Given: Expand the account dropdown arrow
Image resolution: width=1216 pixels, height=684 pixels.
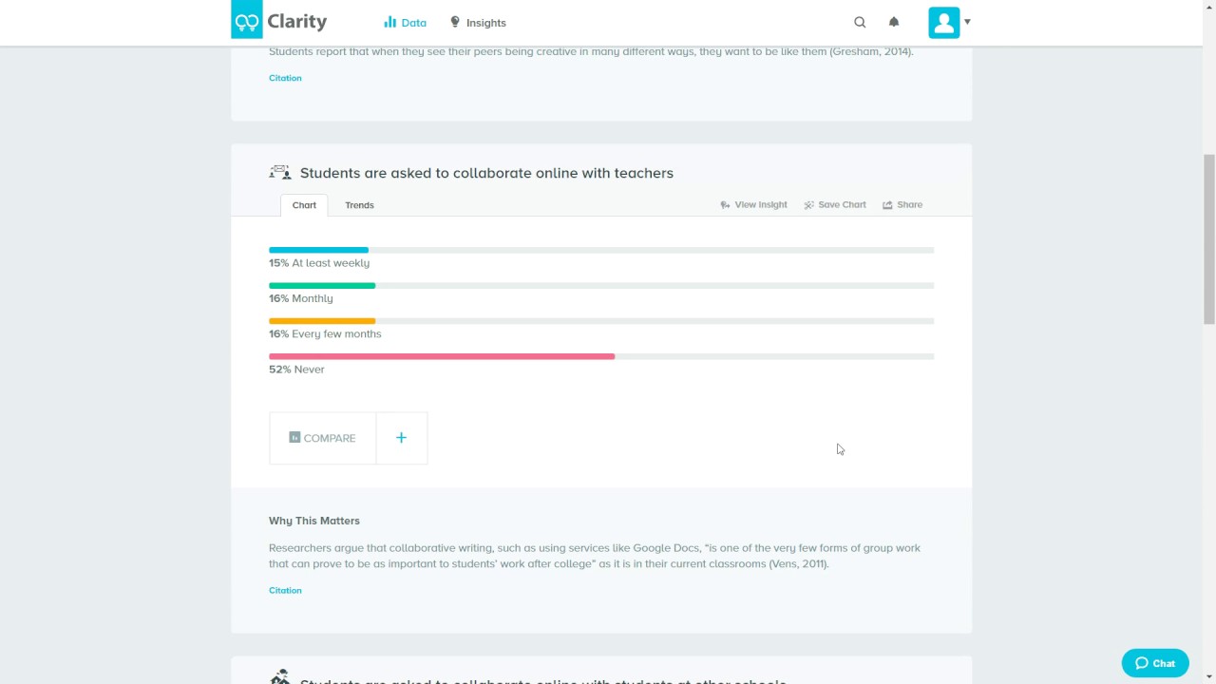Looking at the screenshot, I should pyautogui.click(x=967, y=22).
